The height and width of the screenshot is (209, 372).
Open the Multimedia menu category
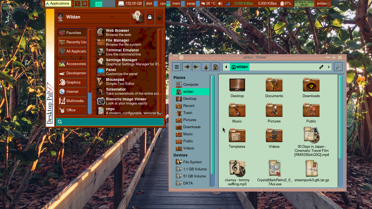[72, 101]
